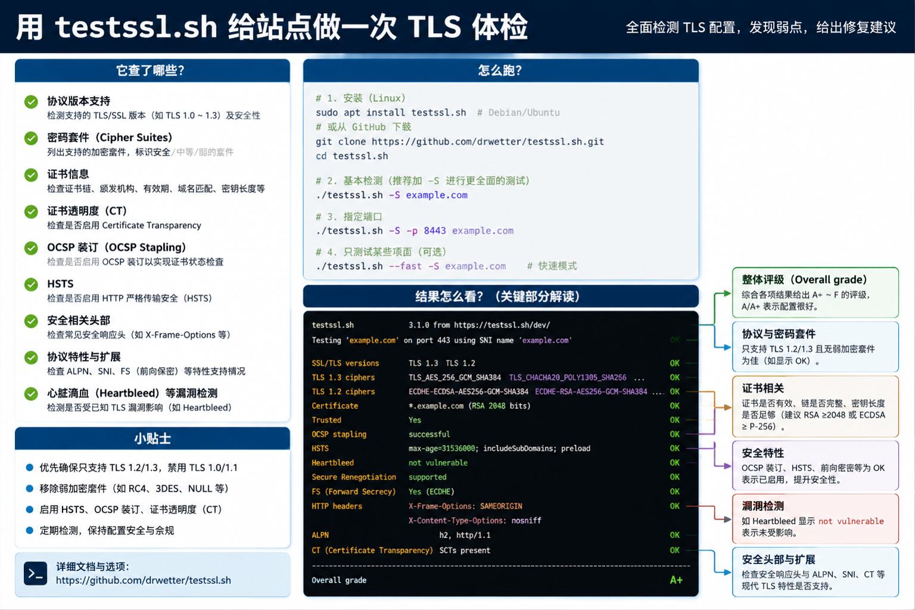Select the "# 2. 基本检测" comment line

click(x=422, y=180)
